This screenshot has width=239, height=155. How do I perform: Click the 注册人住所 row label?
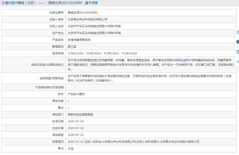pos(56,26)
